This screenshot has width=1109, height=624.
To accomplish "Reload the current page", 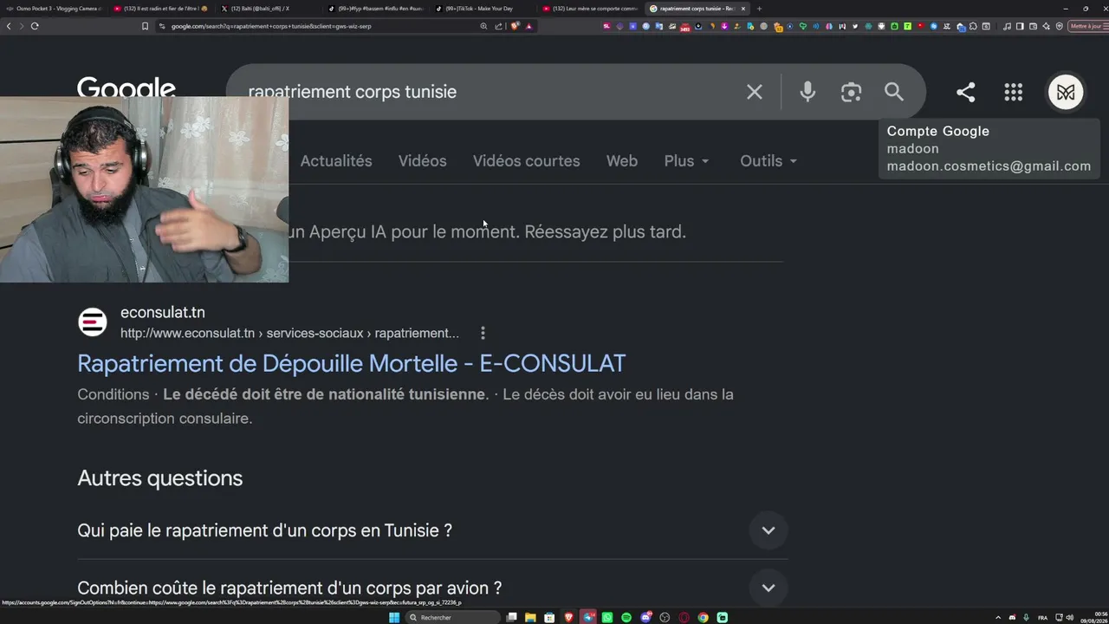I will pyautogui.click(x=35, y=26).
